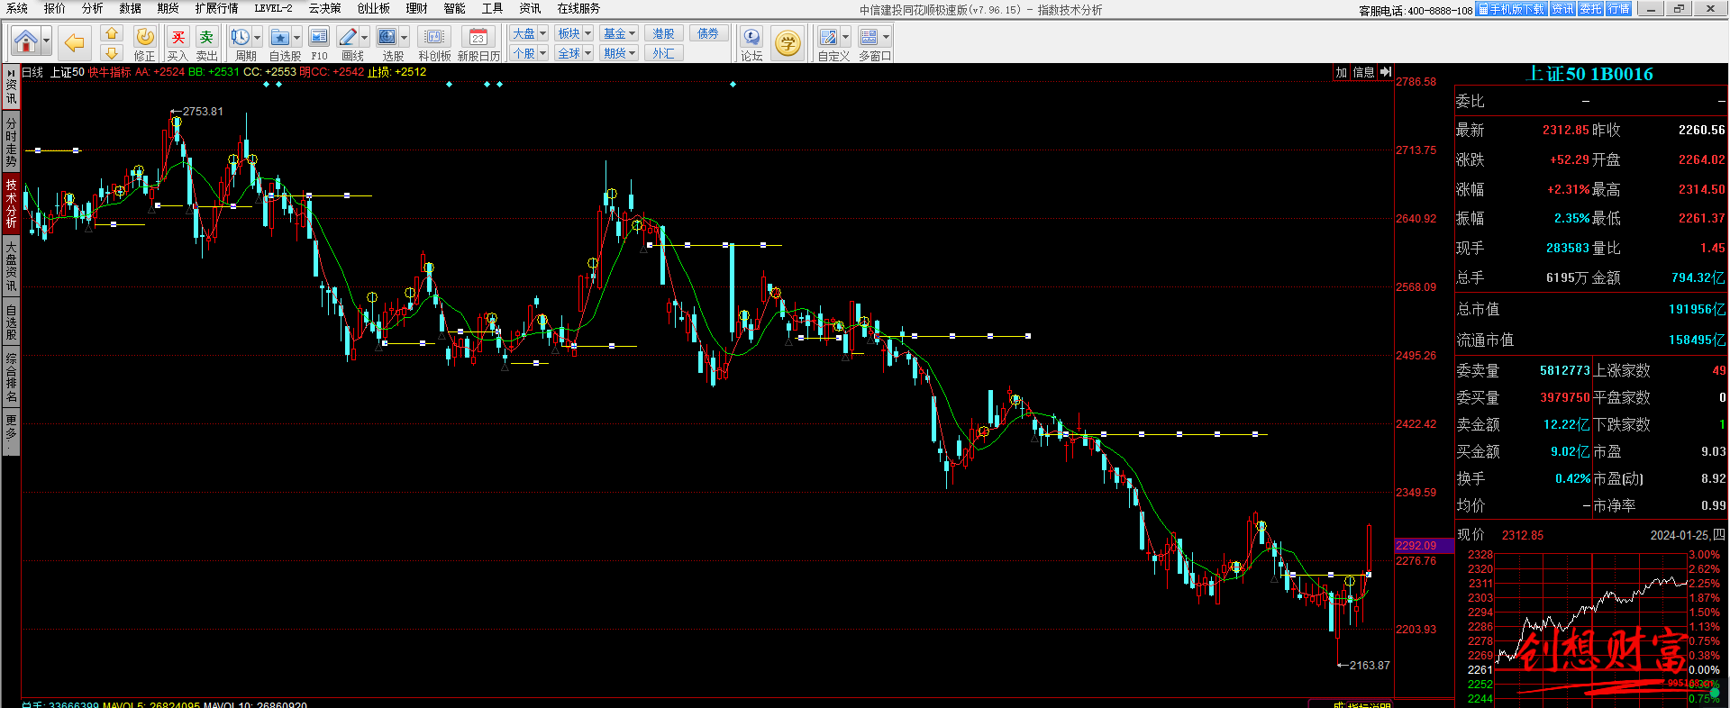
Task: Click the first cyan diamond marker above the chart
Action: (266, 84)
